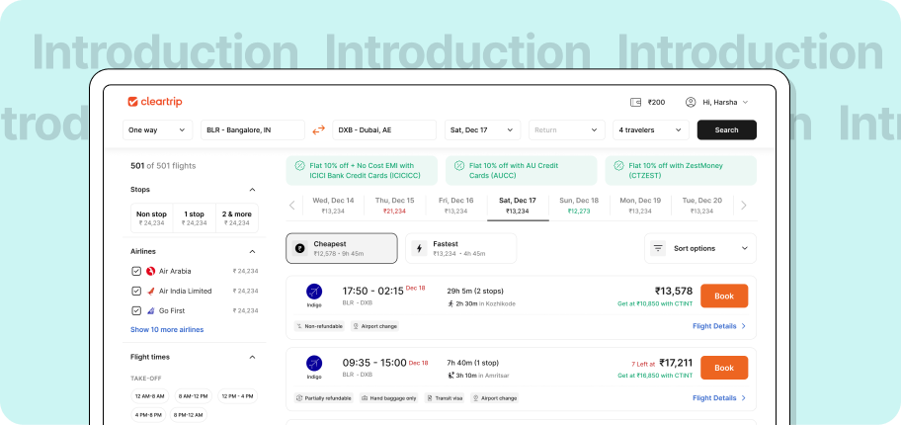Image resolution: width=901 pixels, height=425 pixels.
Task: Click the Indigo logo on 17:50 flight
Action: coord(314,292)
